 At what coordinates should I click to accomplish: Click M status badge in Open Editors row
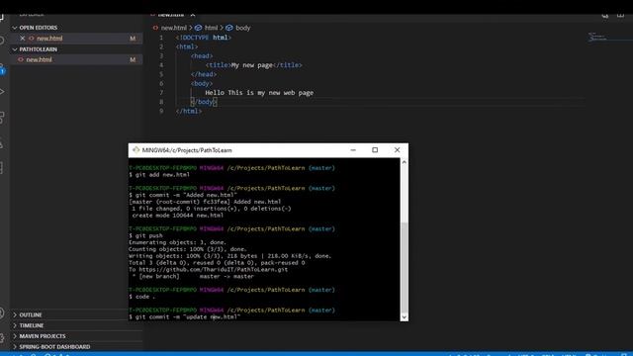133,39
